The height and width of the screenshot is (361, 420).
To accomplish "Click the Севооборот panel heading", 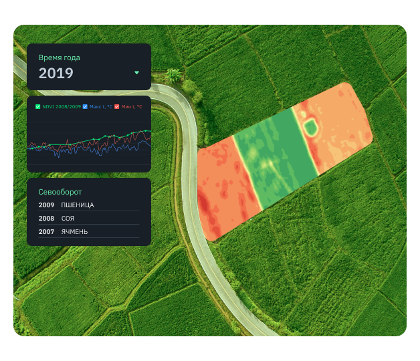I will pos(60,192).
